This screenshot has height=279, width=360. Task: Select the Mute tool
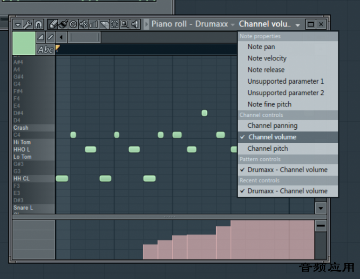click(83, 24)
